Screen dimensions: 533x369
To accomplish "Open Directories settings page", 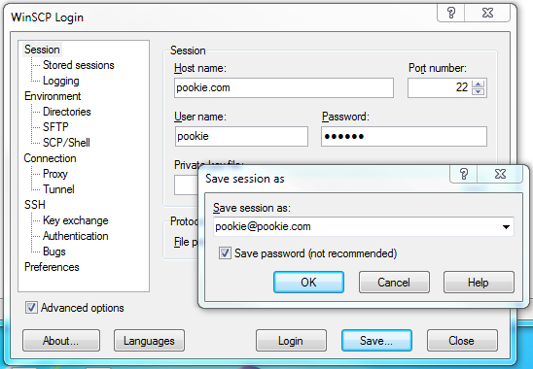I will click(x=66, y=112).
